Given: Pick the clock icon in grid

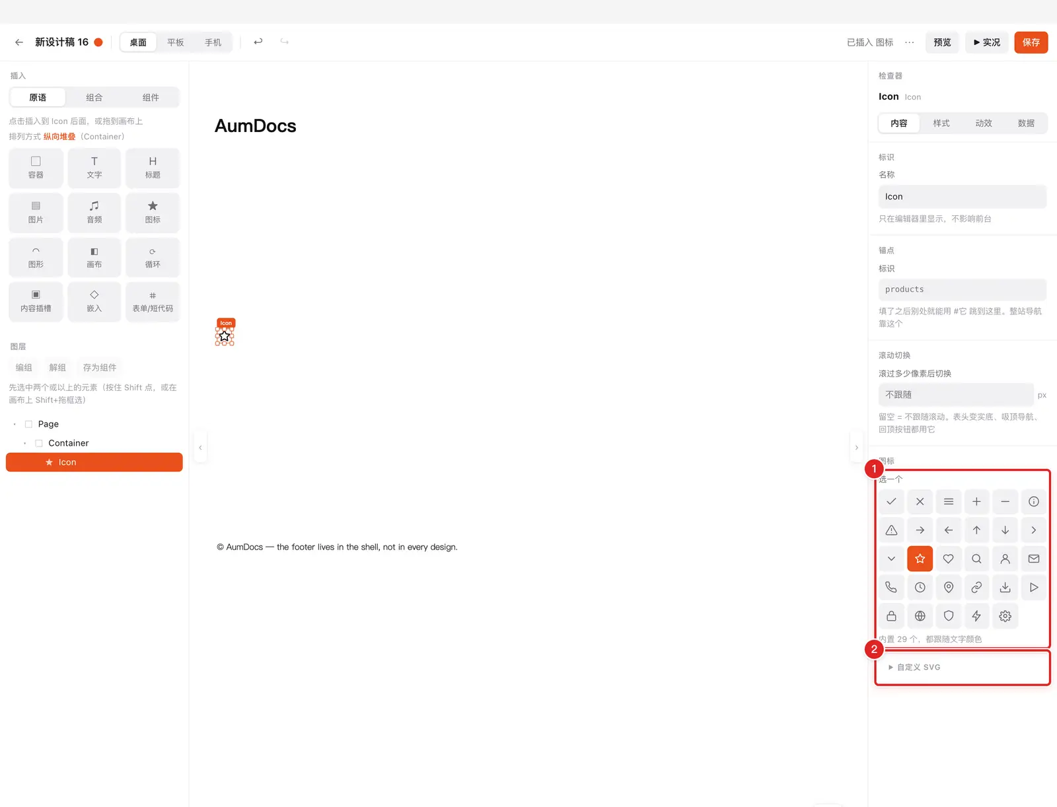Looking at the screenshot, I should 920,587.
